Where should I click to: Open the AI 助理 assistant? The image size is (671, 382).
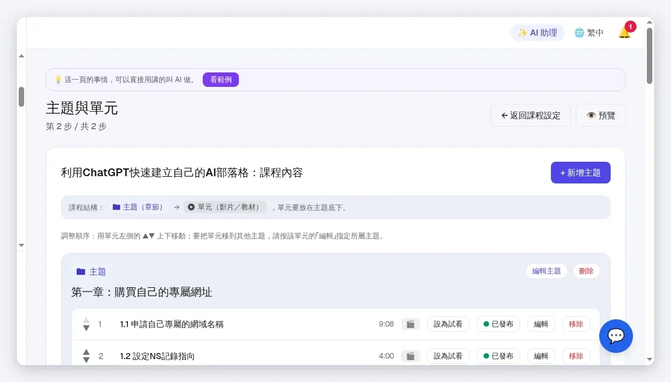point(537,33)
